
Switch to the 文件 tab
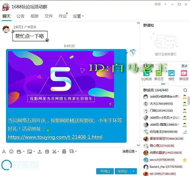coord(49,16)
